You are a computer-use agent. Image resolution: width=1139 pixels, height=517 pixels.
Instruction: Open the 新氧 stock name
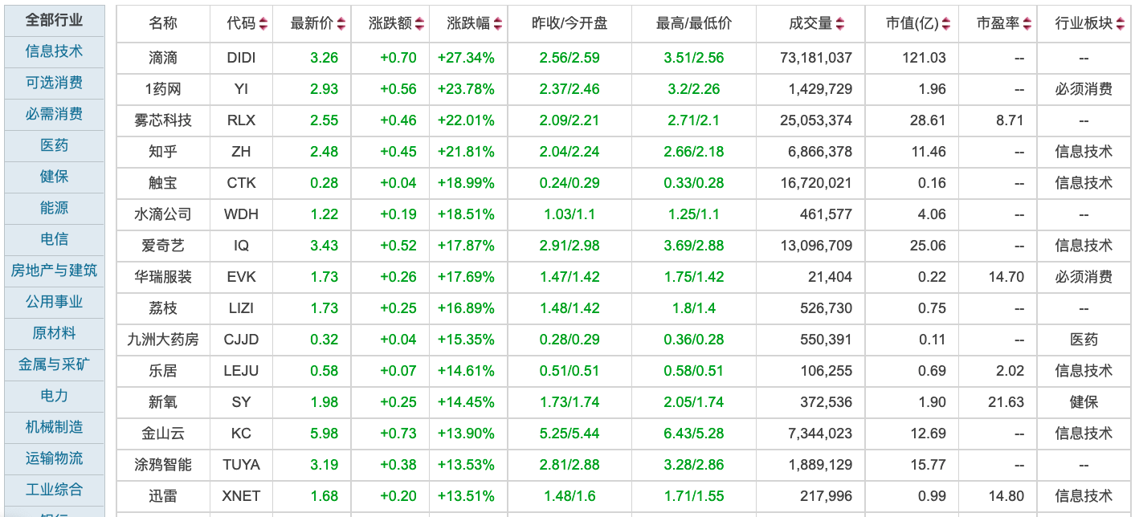[163, 402]
